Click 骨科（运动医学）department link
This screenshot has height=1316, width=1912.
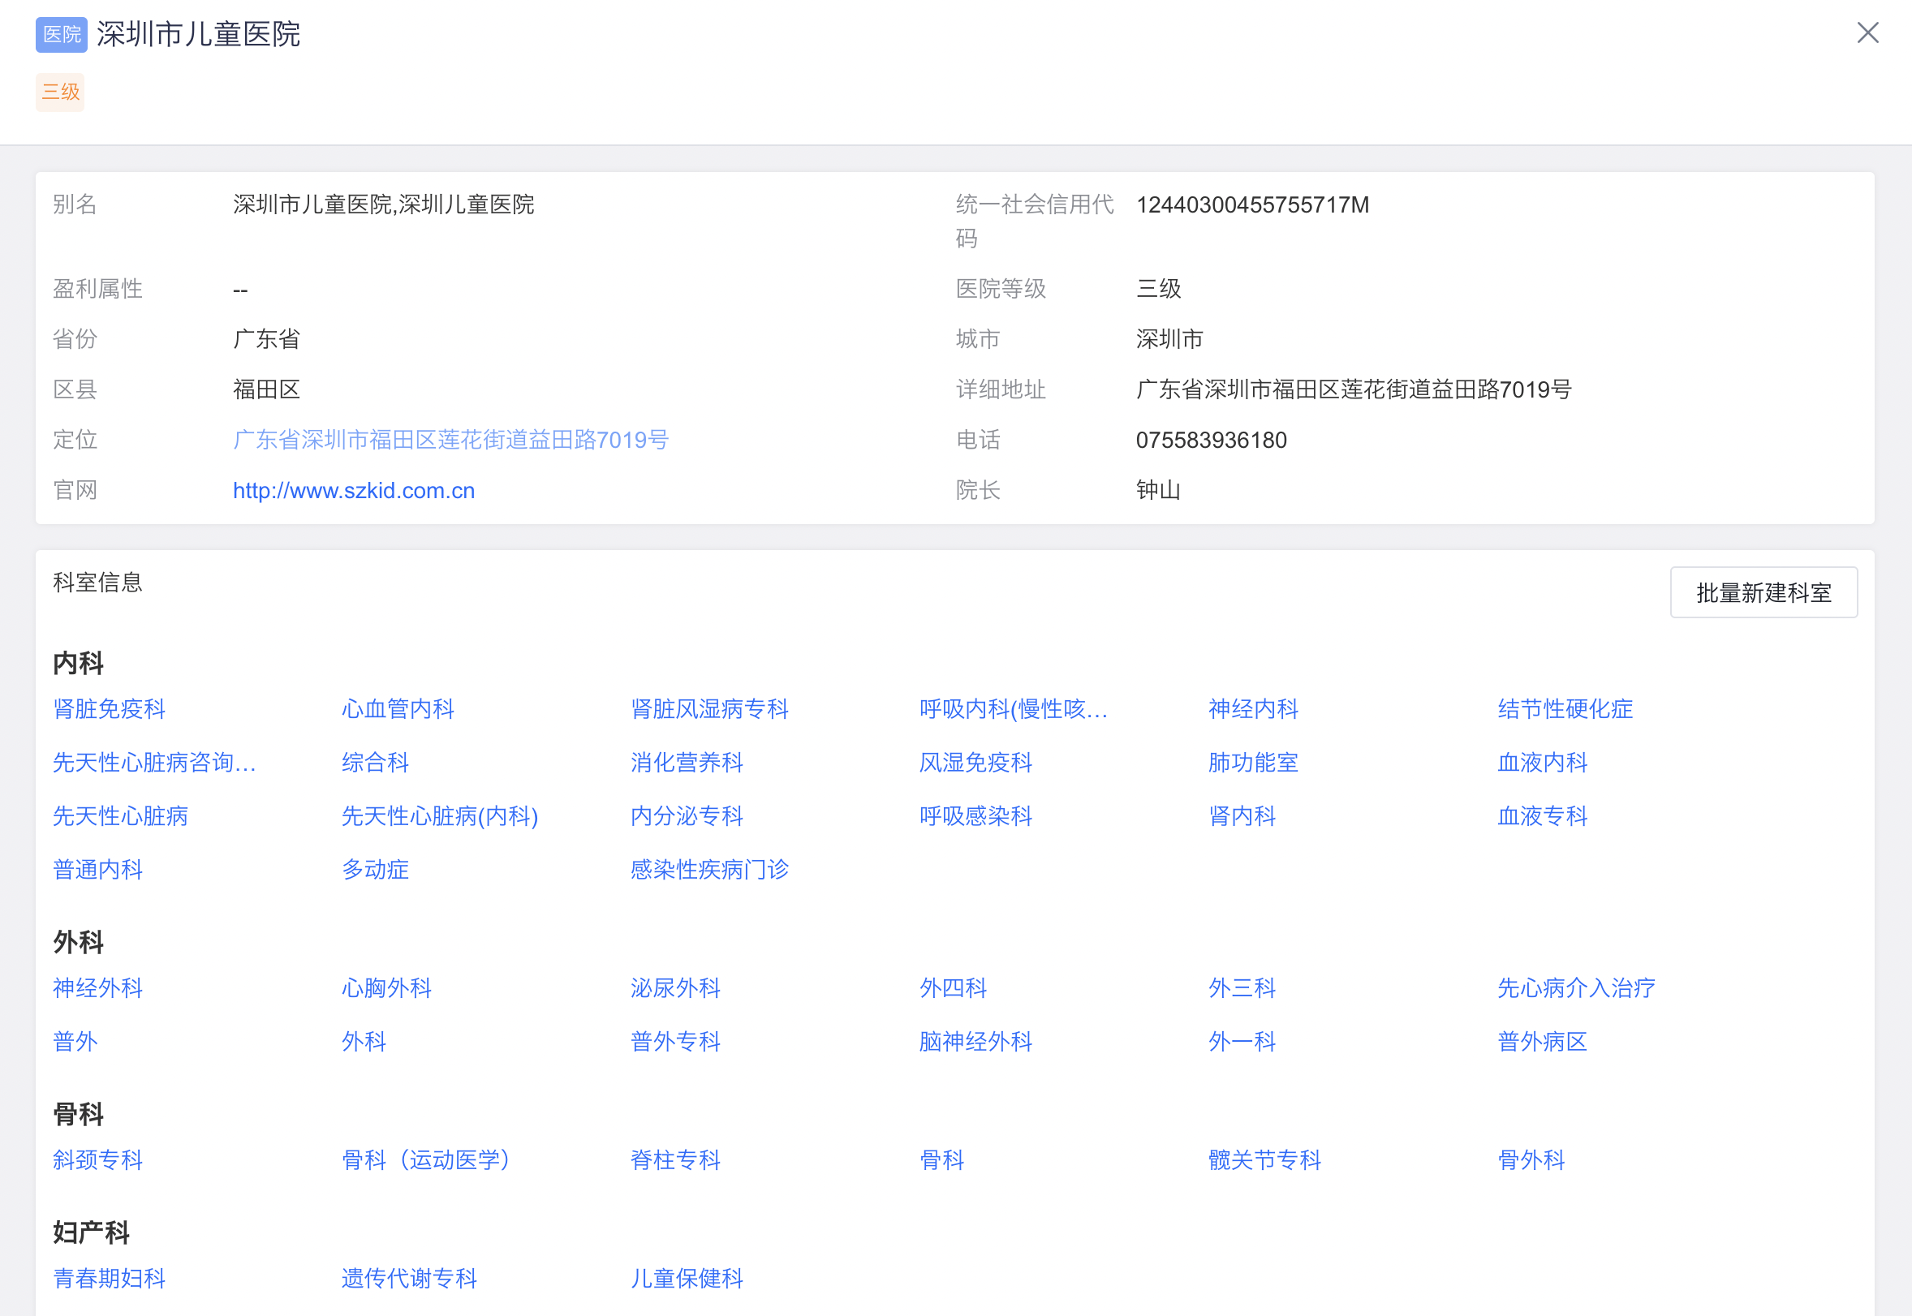click(425, 1160)
